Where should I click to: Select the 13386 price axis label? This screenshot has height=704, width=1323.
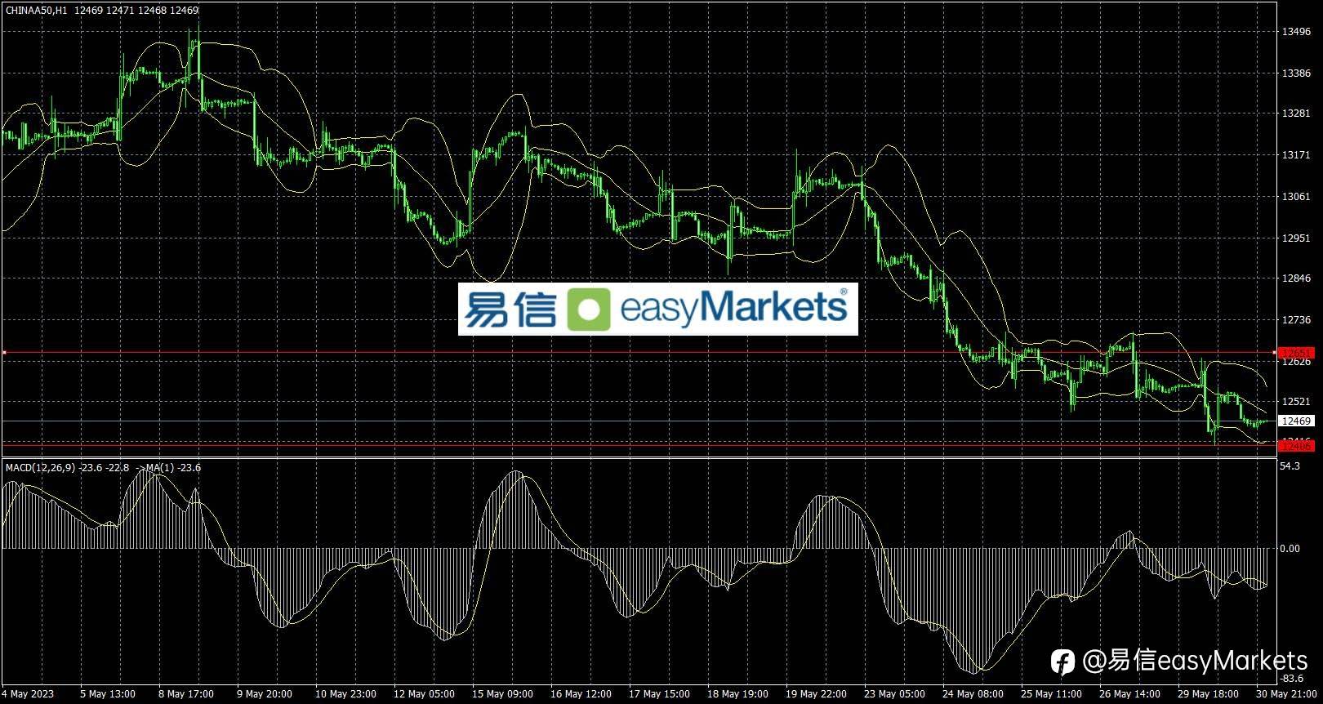pos(1296,73)
